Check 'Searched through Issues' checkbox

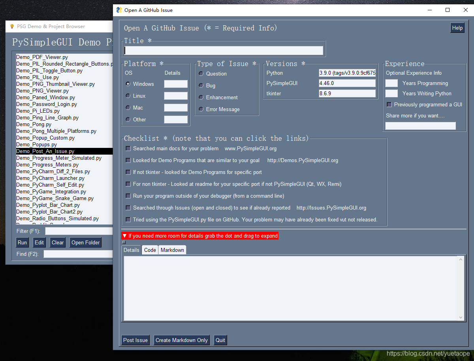(128, 208)
